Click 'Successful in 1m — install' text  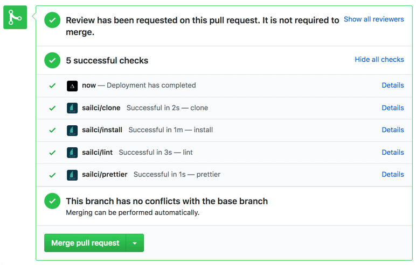point(171,130)
